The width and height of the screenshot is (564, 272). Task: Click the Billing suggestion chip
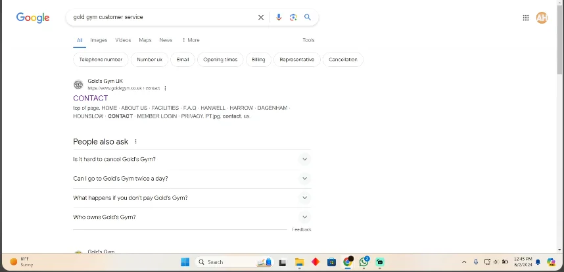258,60
